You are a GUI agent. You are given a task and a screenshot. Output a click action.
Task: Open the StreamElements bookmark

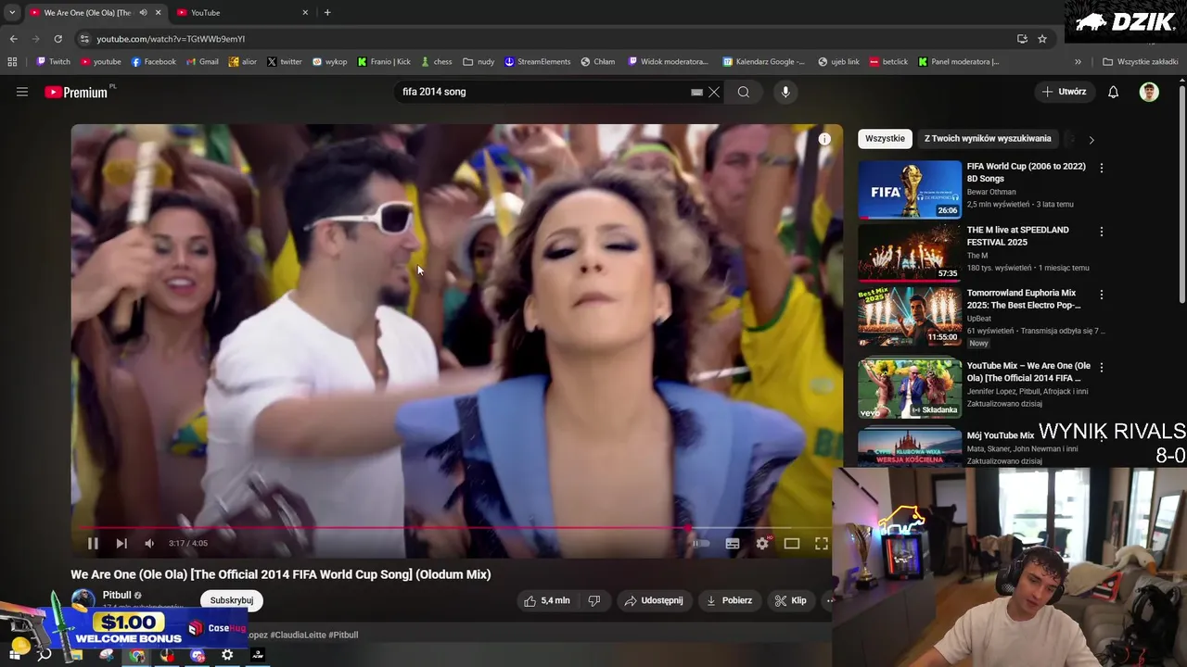tap(537, 62)
